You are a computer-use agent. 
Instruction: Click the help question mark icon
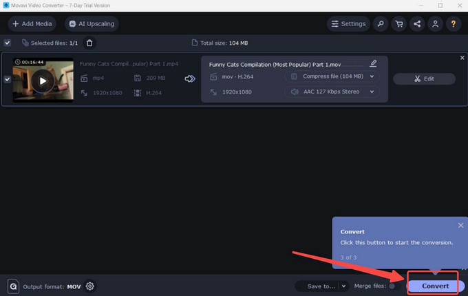tap(454, 24)
